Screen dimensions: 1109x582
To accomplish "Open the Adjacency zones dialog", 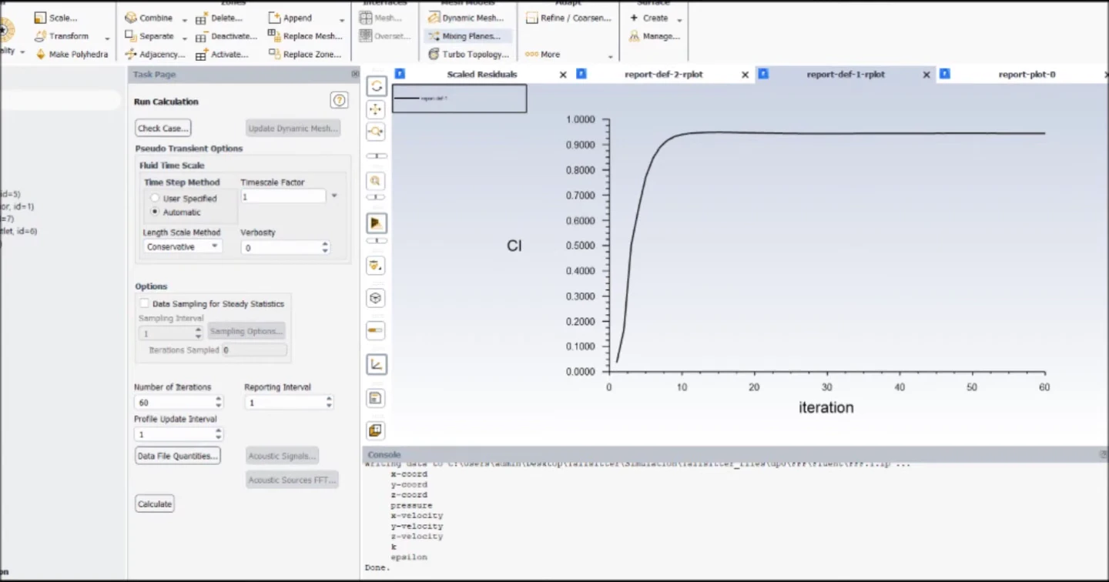I will pyautogui.click(x=155, y=55).
